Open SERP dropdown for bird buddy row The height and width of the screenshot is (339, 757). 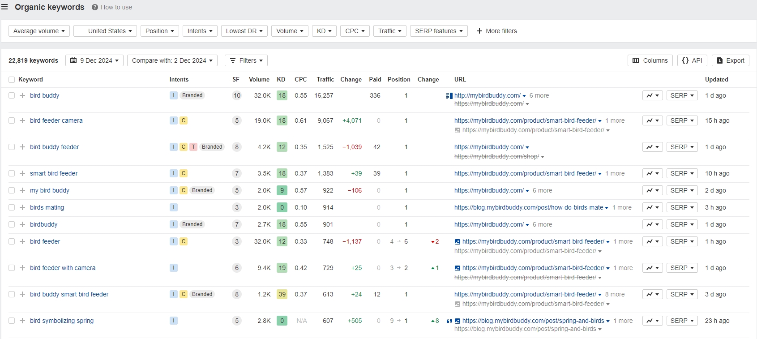point(682,95)
